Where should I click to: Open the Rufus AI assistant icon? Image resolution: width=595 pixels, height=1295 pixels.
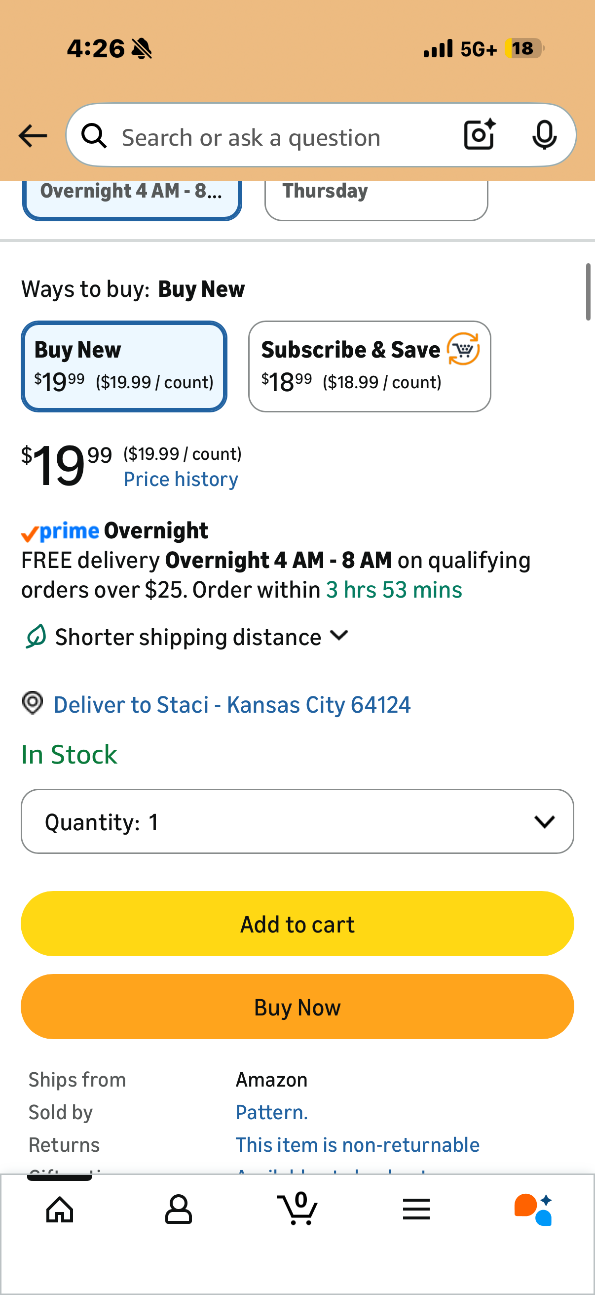tap(533, 1209)
